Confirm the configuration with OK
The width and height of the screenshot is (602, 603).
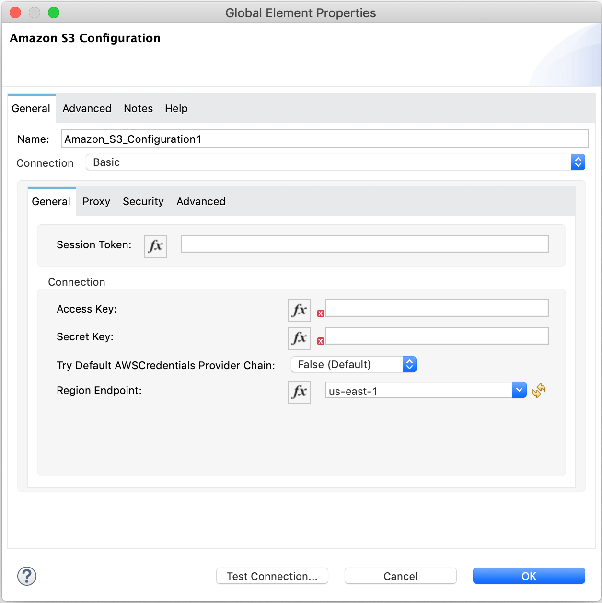[529, 576]
